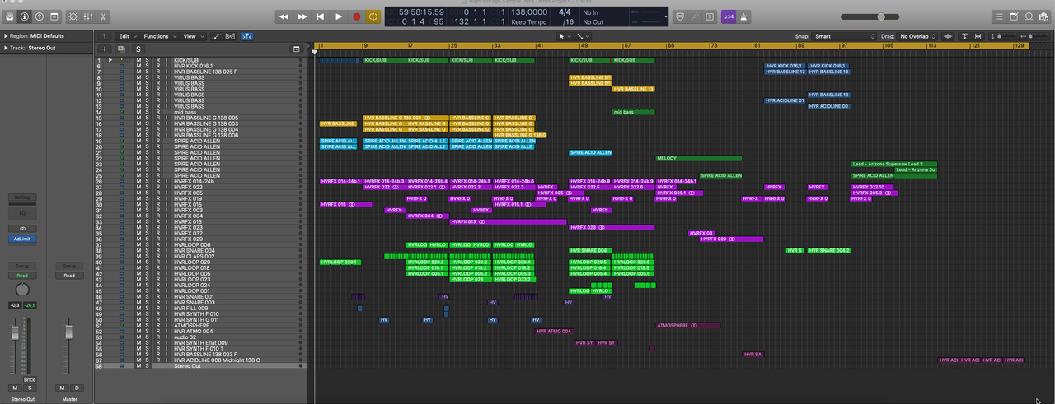Select the ATMOSPHERE region in timeline

[688, 326]
